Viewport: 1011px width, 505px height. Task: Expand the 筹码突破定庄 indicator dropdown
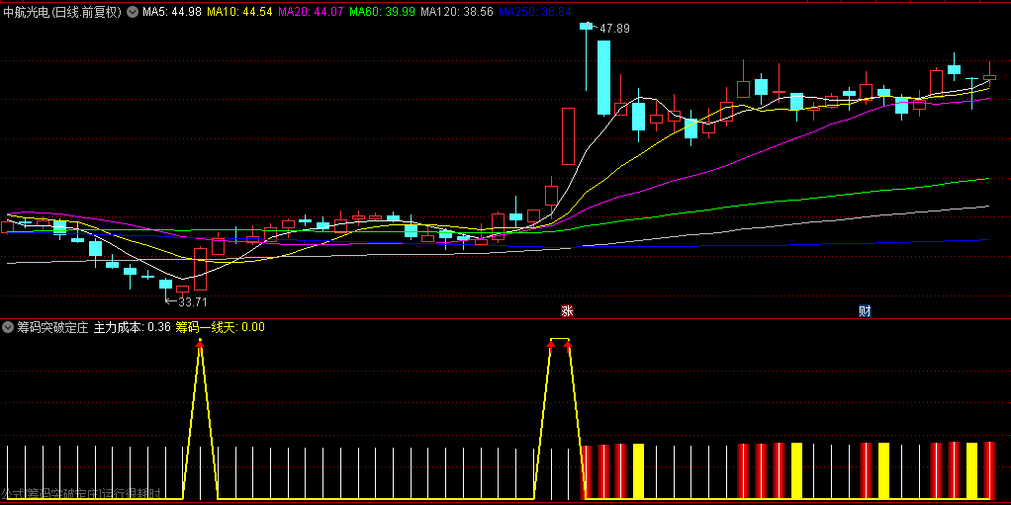pos(8,327)
